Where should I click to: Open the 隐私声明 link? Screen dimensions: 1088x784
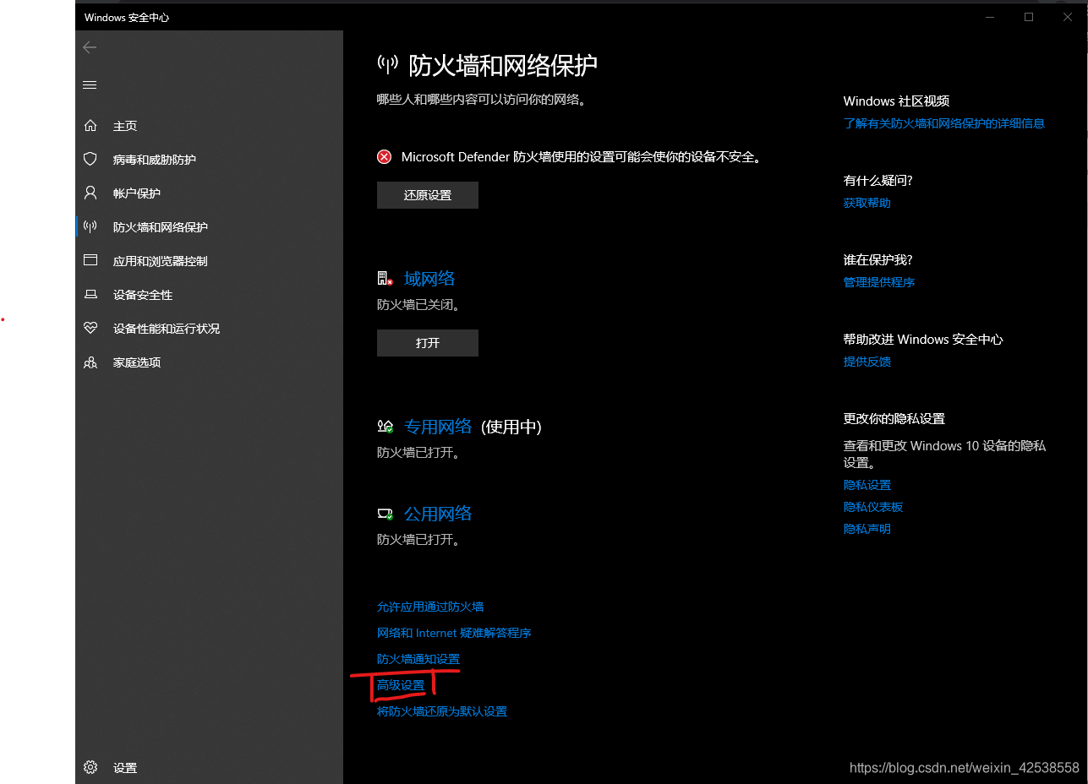point(867,529)
